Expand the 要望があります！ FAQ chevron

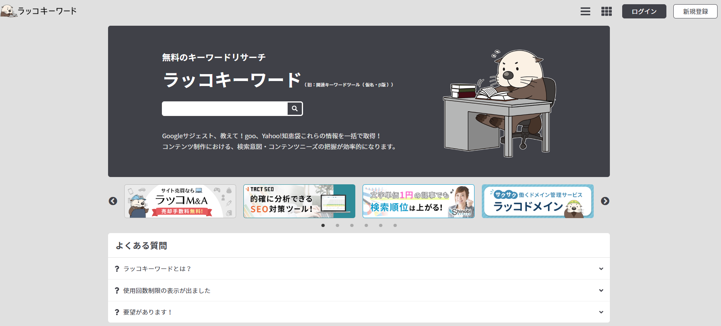click(601, 312)
